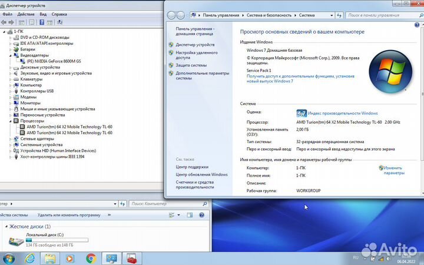The height and width of the screenshot is (265, 424).
Task: Collapse Жесткие диски group
Action: [x=6, y=227]
